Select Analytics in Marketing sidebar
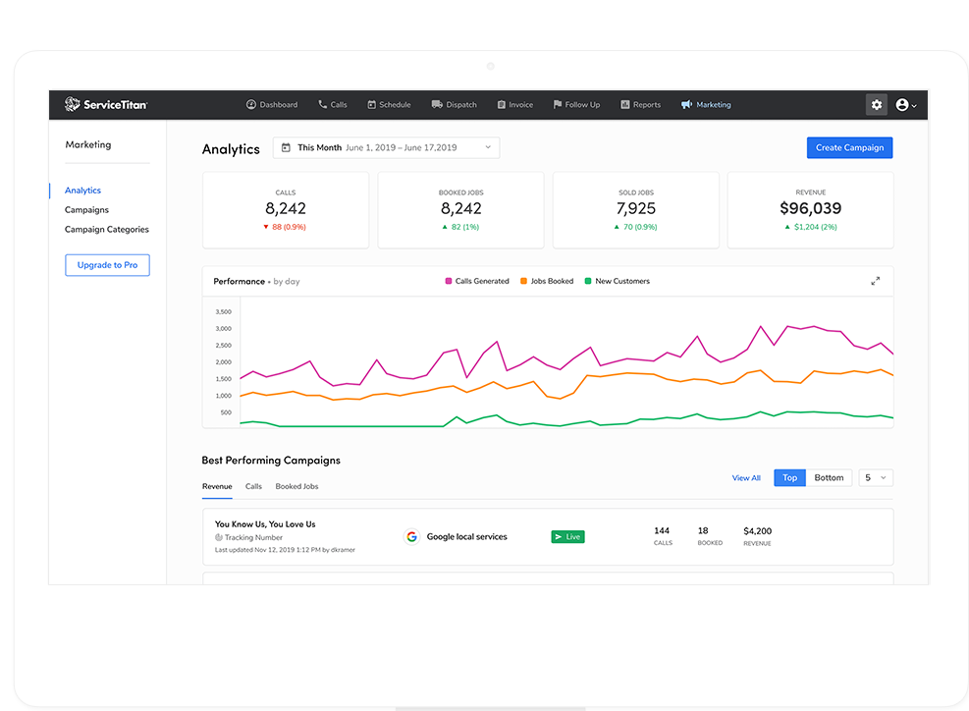 click(82, 191)
